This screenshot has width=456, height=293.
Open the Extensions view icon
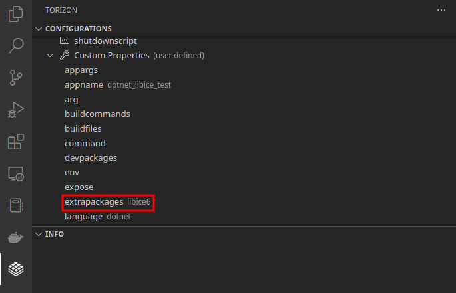click(x=16, y=142)
